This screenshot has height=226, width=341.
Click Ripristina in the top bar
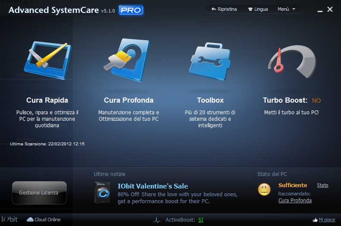[224, 9]
